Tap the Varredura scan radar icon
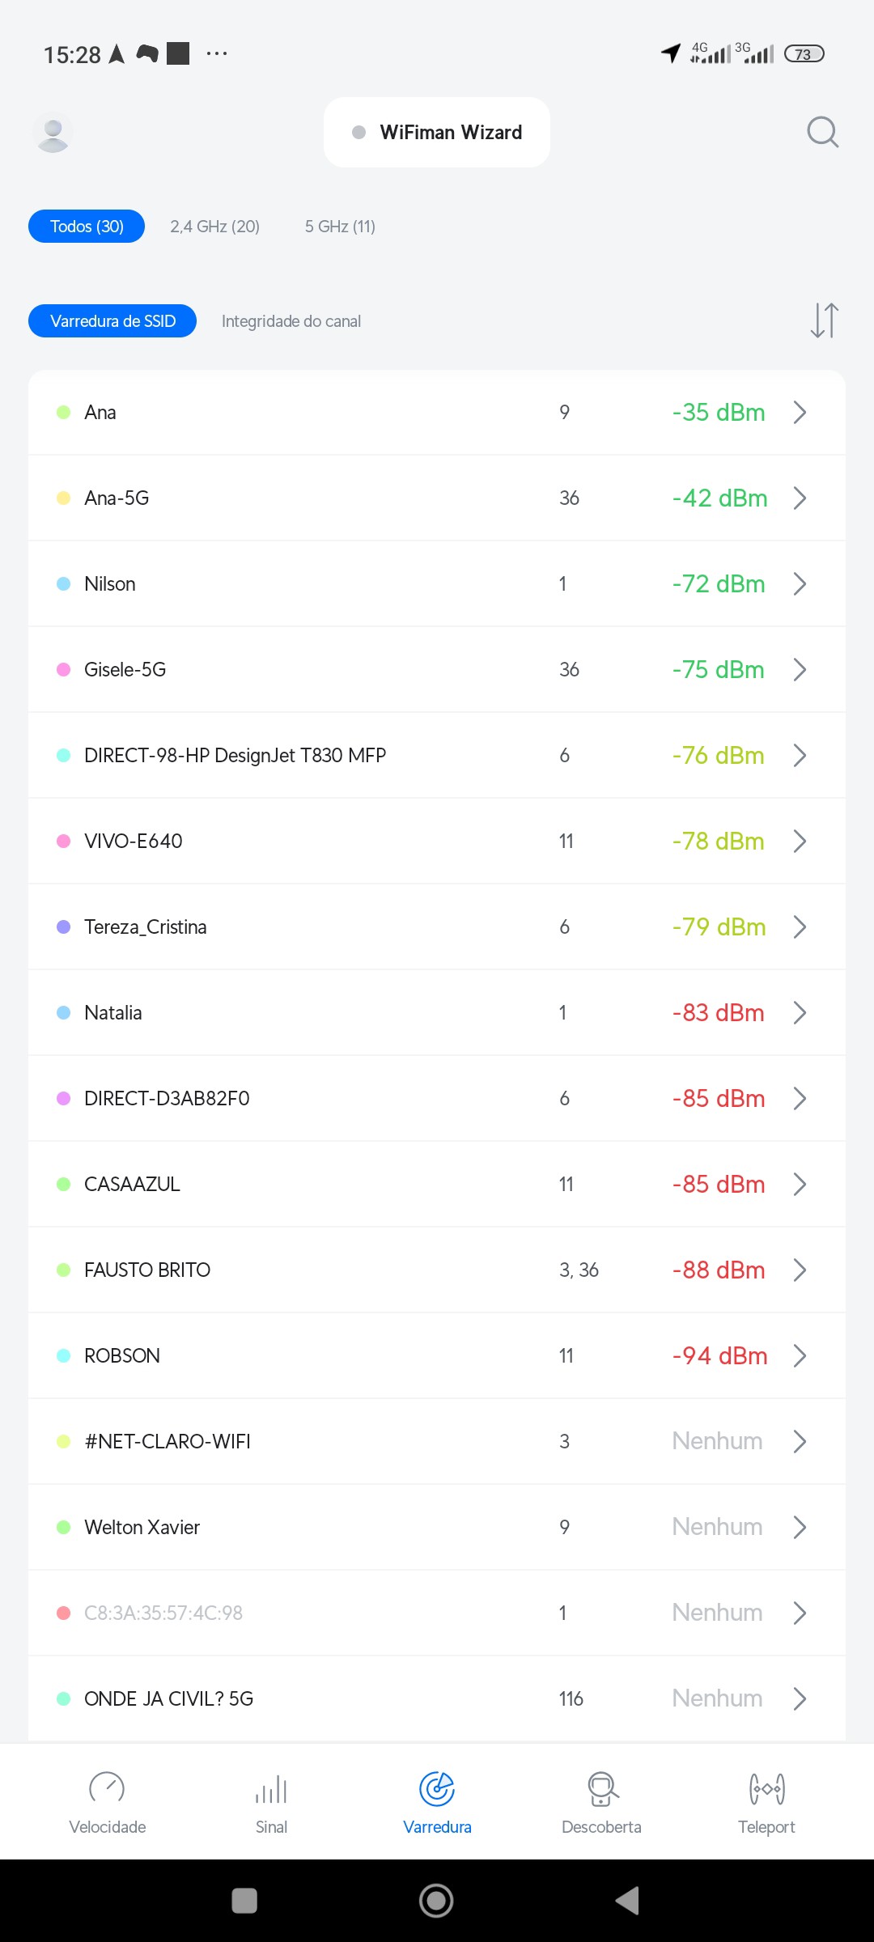The height and width of the screenshot is (1942, 874). point(437,1788)
